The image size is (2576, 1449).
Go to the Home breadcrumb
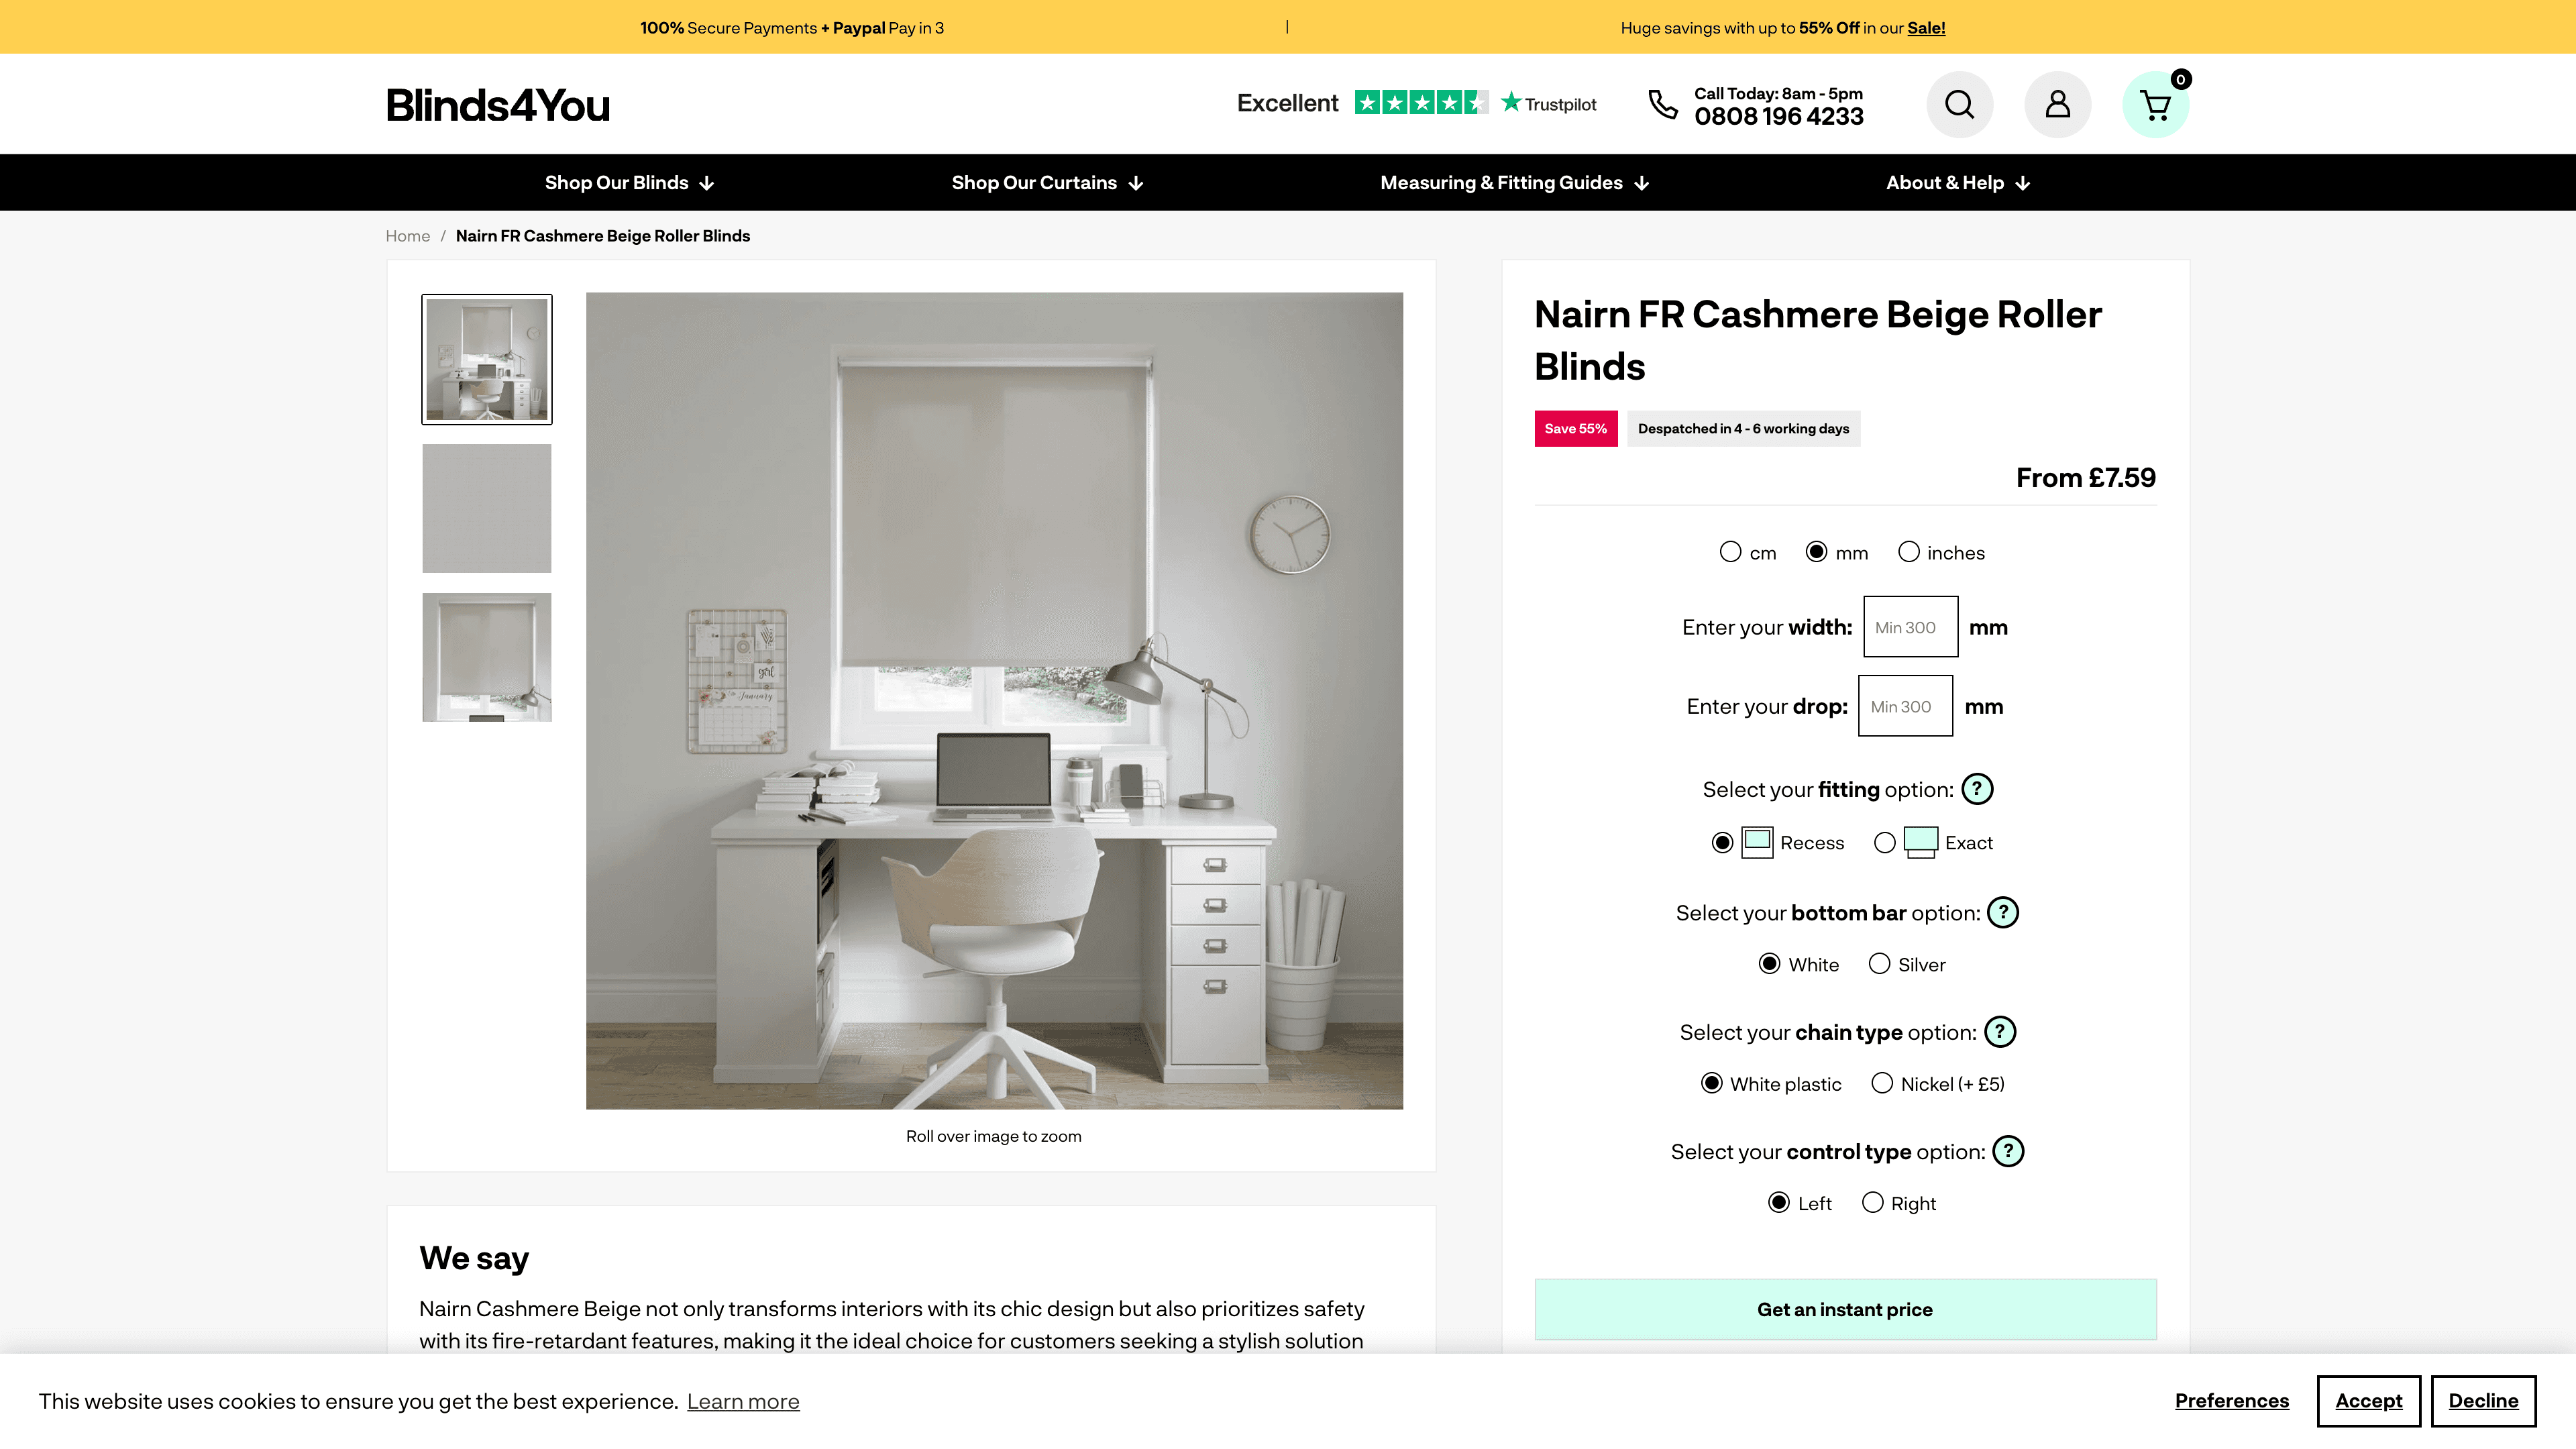(407, 236)
